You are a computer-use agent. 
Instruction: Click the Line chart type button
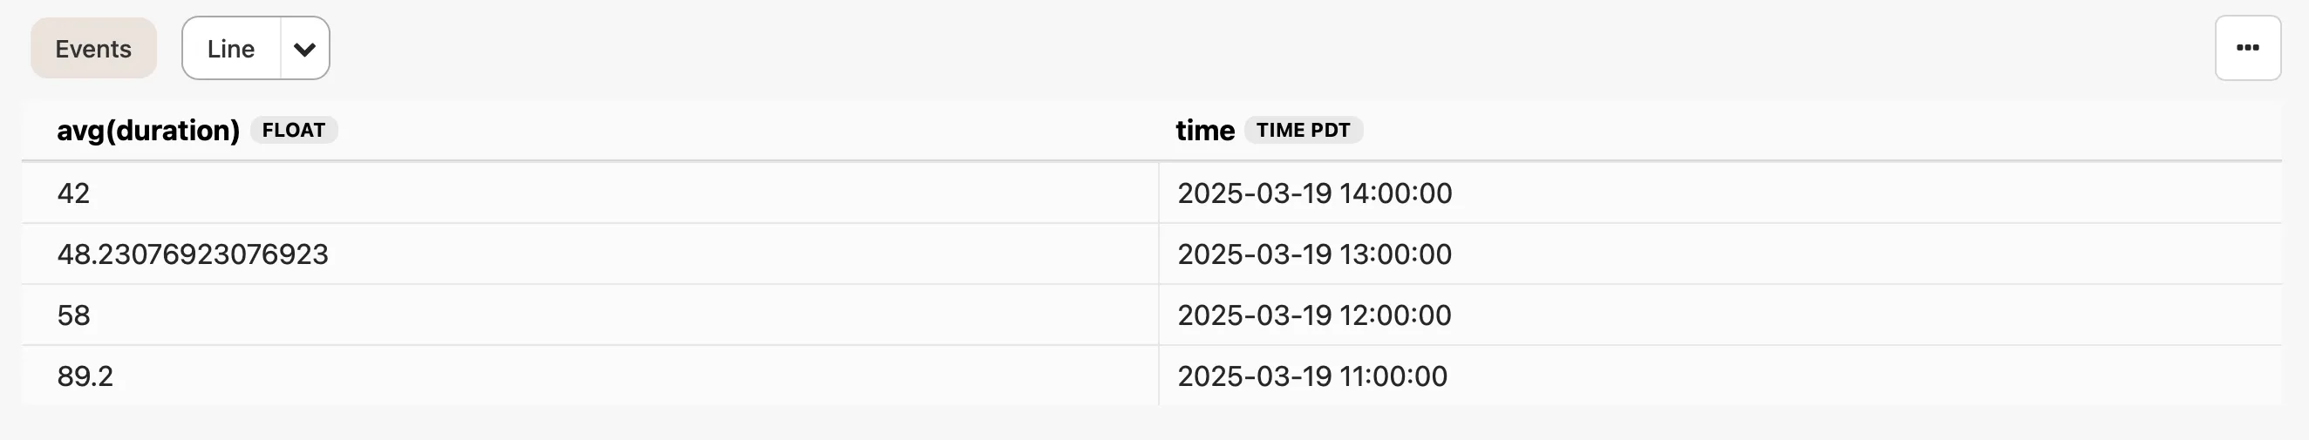coord(231,50)
